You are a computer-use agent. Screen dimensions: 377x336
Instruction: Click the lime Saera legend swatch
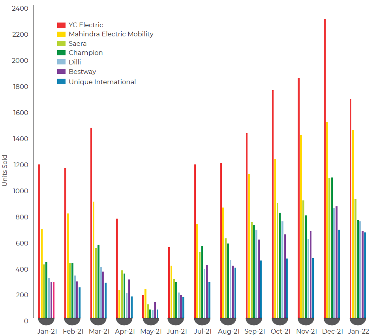[x=61, y=44]
